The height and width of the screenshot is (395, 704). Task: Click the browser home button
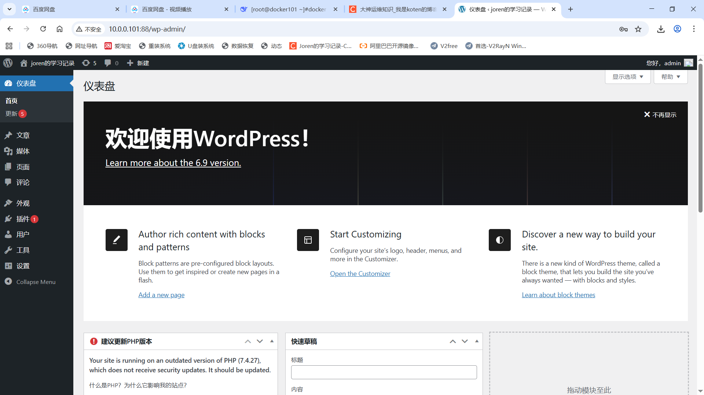coord(59,29)
